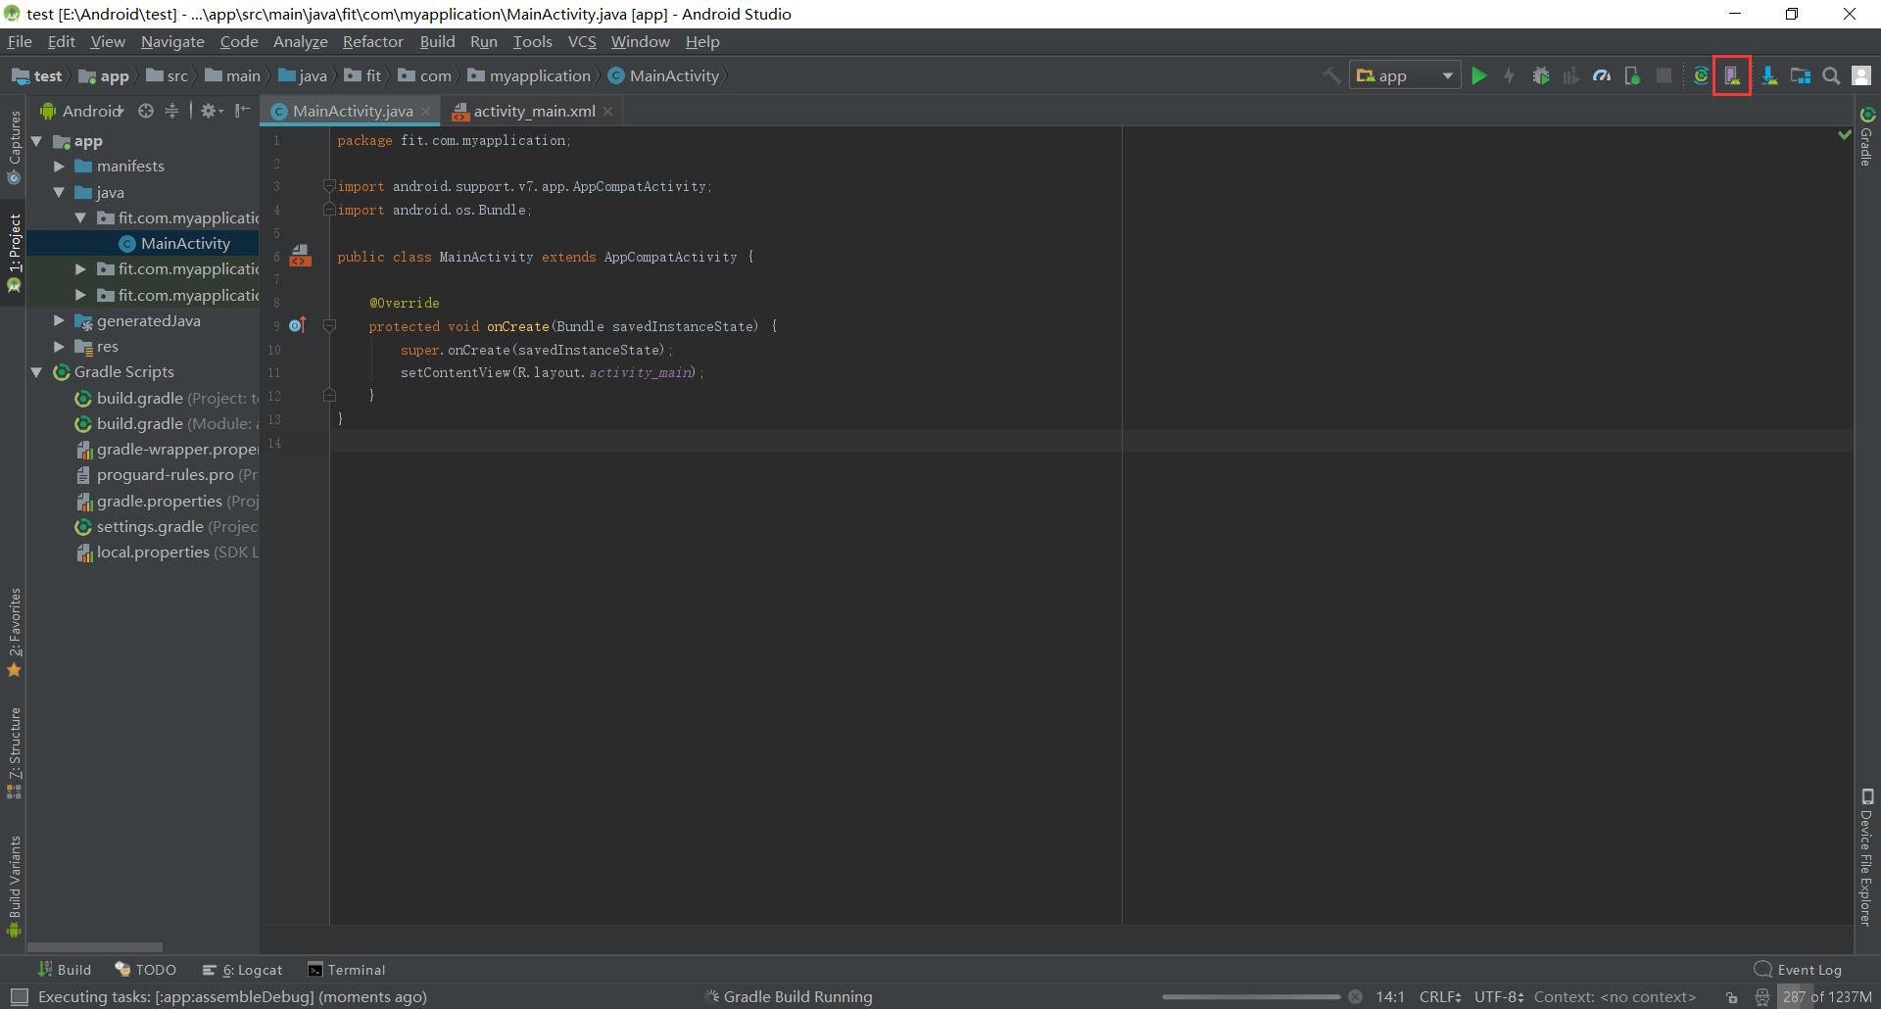Open the Project Structure icon
The width and height of the screenshot is (1881, 1009).
click(x=1801, y=75)
